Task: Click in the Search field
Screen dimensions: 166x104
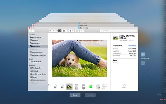Action: pyautogui.click(x=117, y=31)
